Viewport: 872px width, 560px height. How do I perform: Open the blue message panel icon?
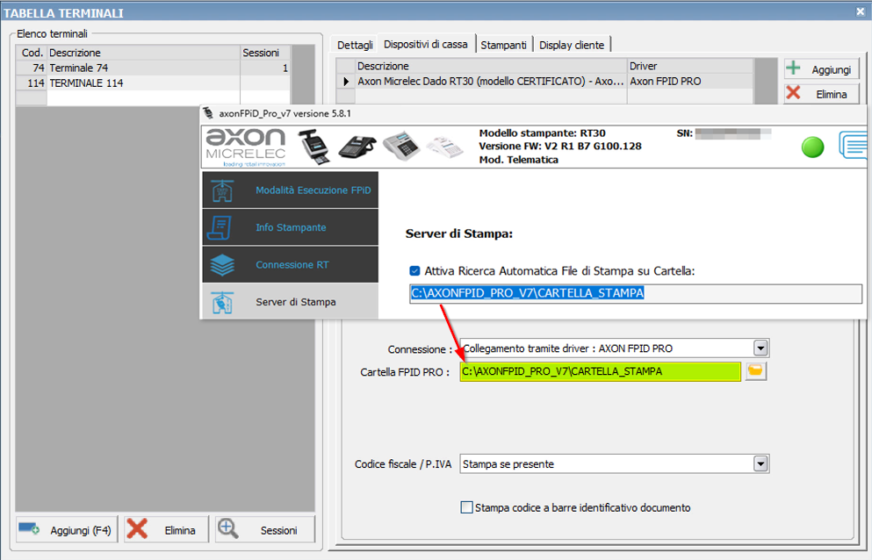pyautogui.click(x=853, y=146)
